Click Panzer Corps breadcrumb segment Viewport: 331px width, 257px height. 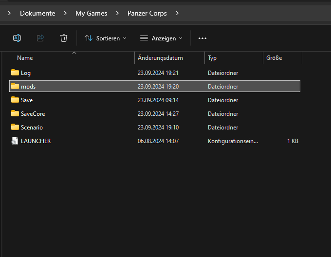[x=147, y=13]
